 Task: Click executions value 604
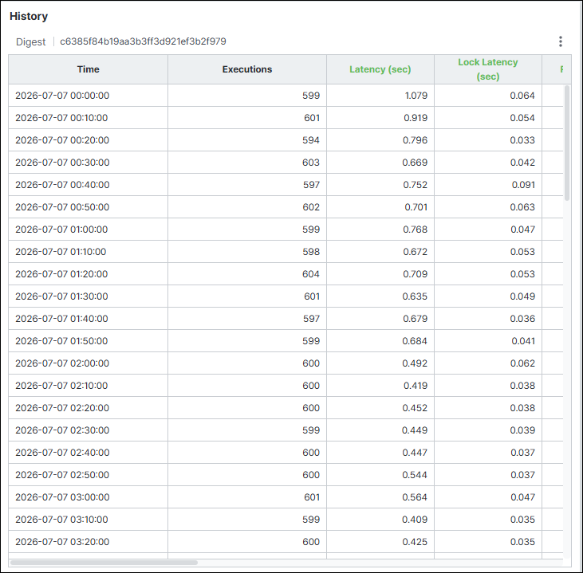(311, 274)
